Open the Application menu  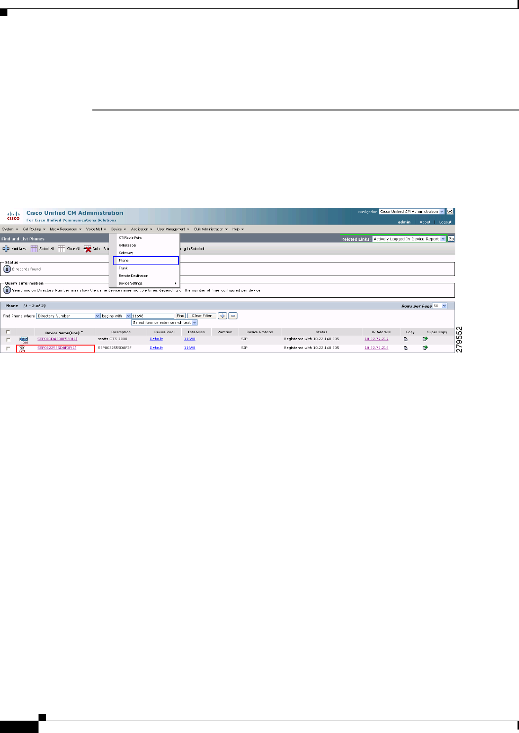coord(142,229)
